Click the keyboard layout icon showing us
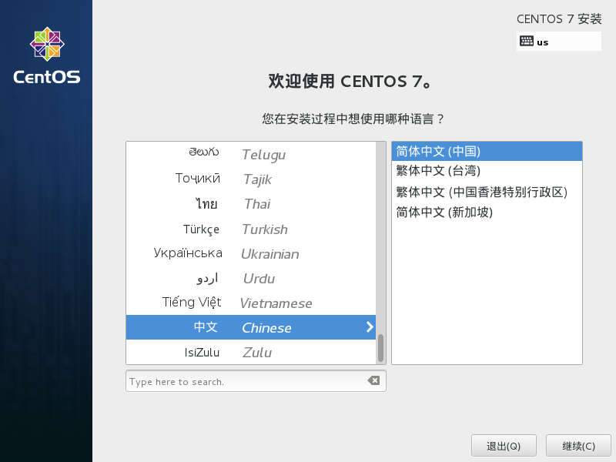The width and height of the screenshot is (616, 462). [558, 42]
